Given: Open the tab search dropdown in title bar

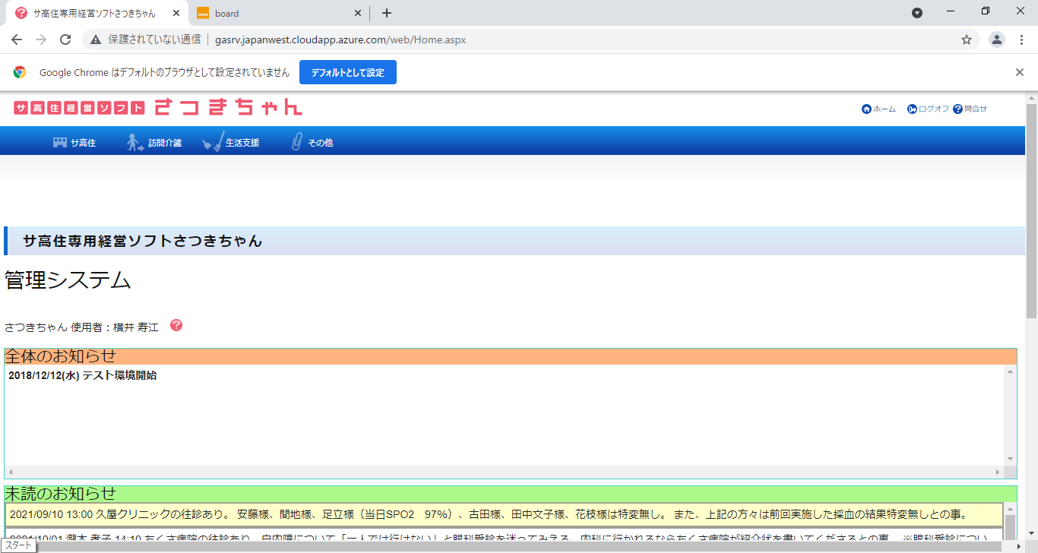Looking at the screenshot, I should (917, 13).
